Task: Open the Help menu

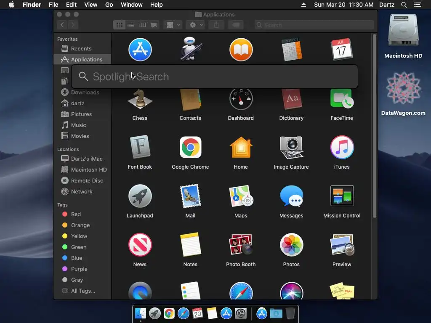Action: (157, 5)
